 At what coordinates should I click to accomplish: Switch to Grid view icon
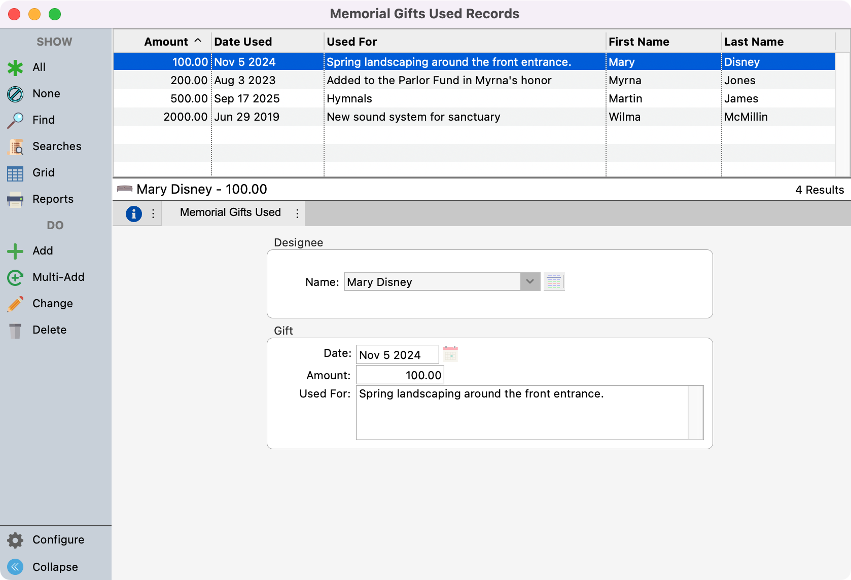15,173
